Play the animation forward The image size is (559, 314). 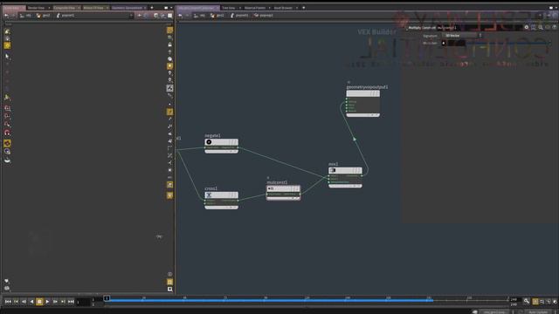click(47, 302)
